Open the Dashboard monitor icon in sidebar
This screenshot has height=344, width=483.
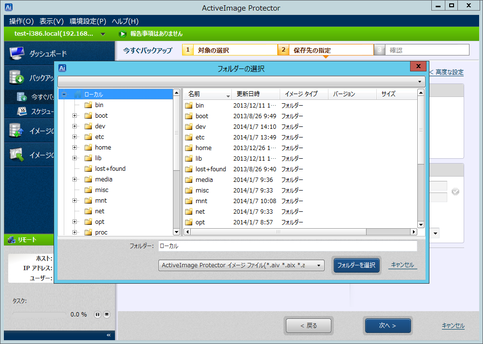[16, 53]
